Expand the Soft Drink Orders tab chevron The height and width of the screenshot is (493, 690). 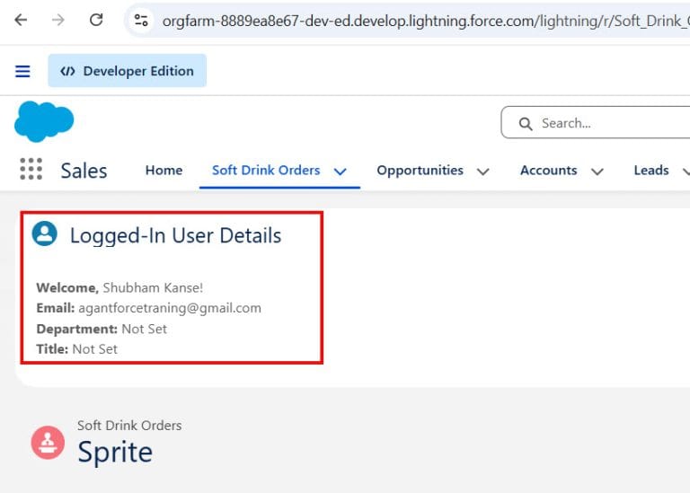click(x=341, y=172)
